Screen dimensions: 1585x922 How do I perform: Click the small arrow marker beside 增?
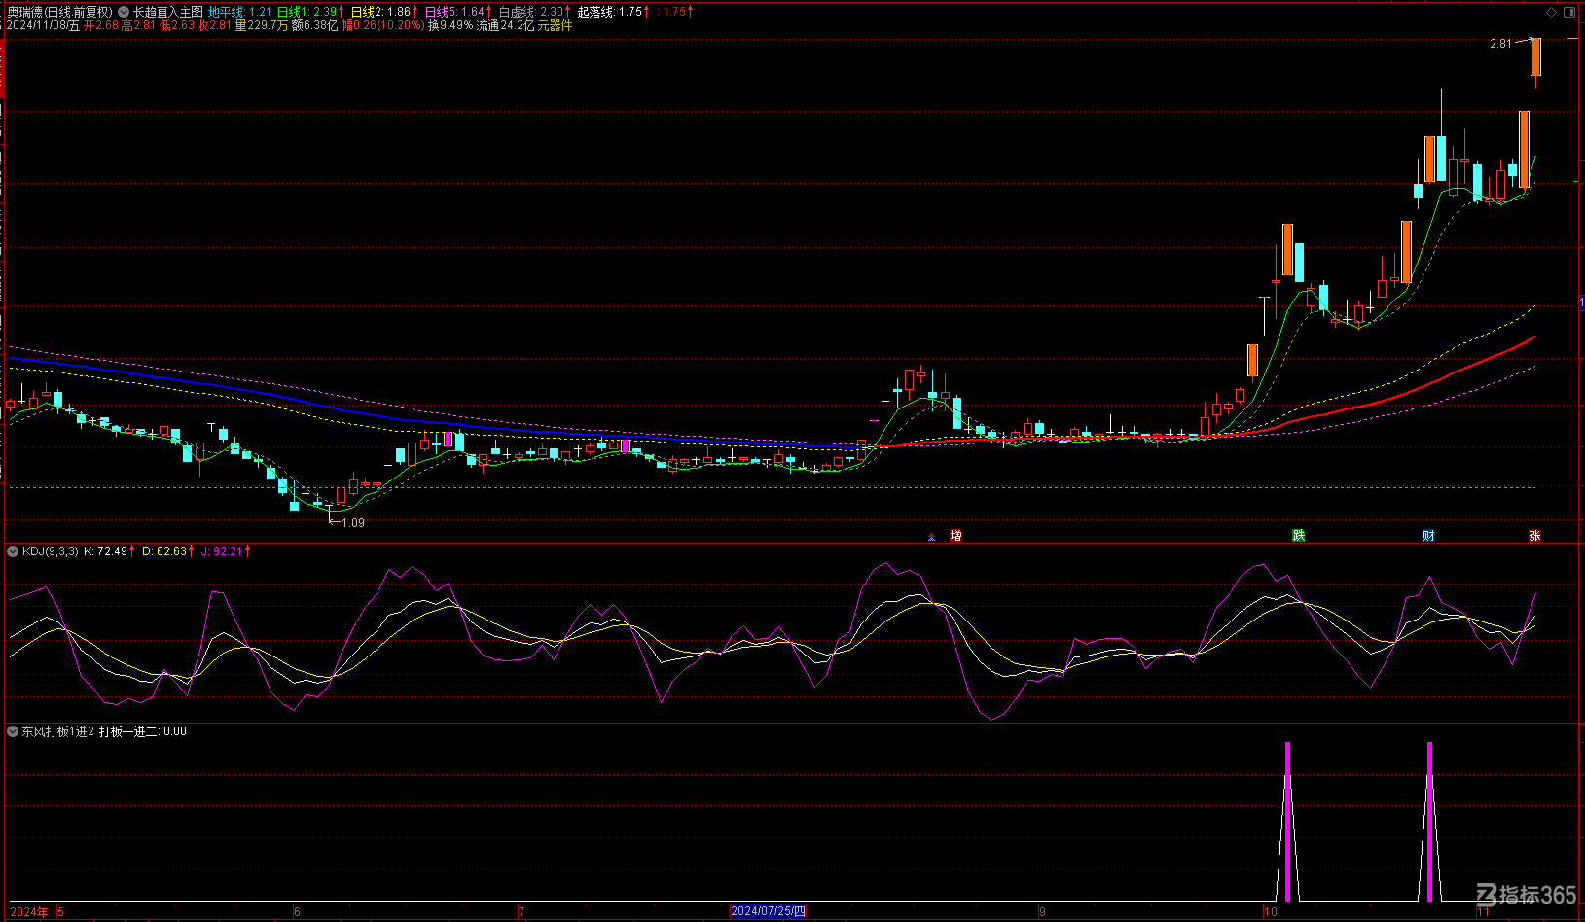[931, 537]
